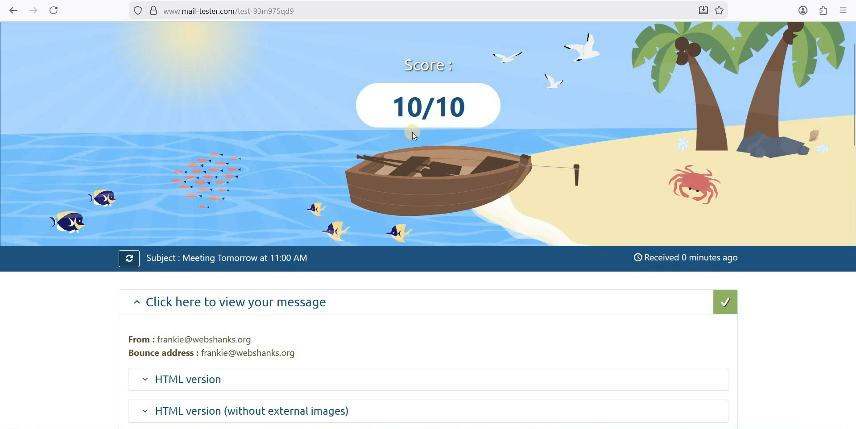Bookmark this page with the star icon
Viewport: 856px width, 429px height.
point(720,11)
